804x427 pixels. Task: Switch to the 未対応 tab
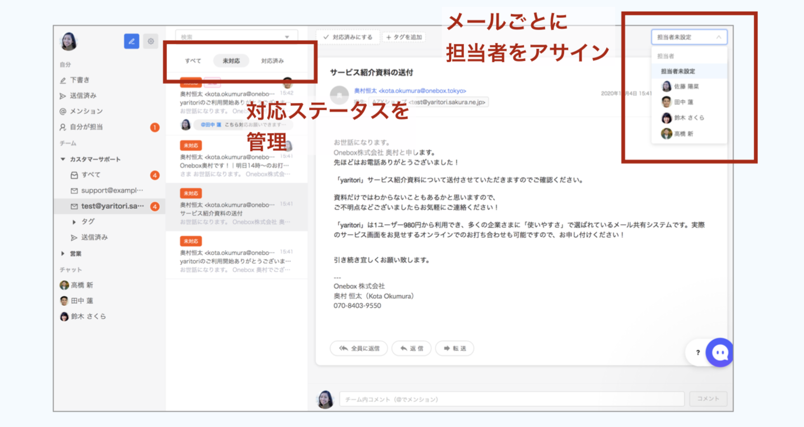coord(231,61)
